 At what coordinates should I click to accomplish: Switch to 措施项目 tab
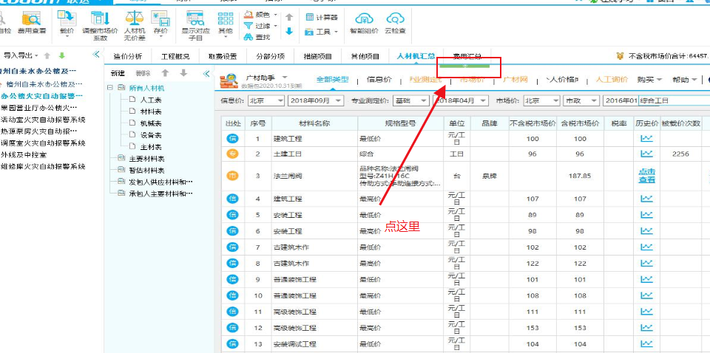point(318,57)
